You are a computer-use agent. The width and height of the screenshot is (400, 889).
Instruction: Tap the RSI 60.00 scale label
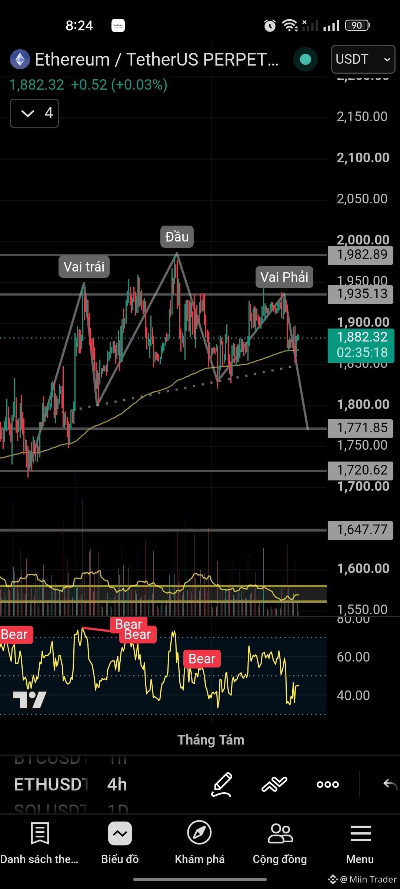pos(353,657)
